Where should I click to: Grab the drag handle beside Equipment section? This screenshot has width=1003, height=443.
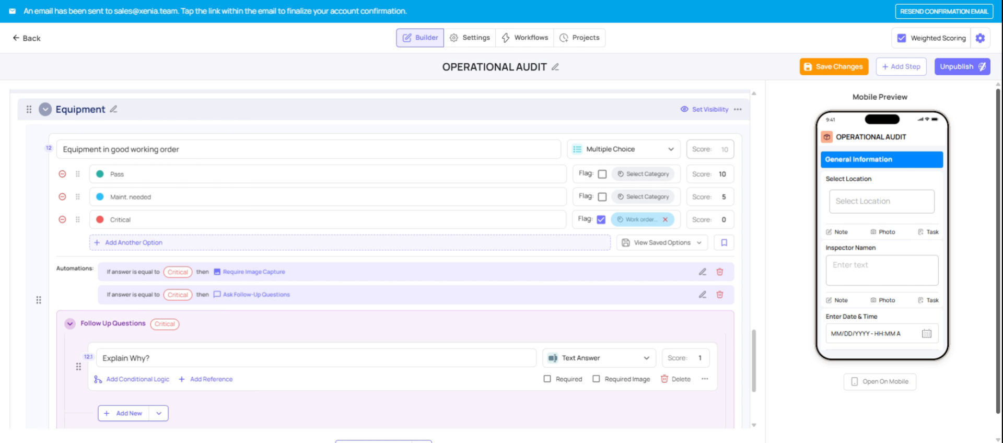pos(29,109)
